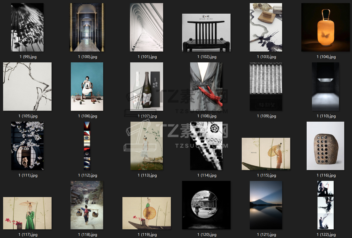Image resolution: width=352 pixels, height=238 pixels.
Task: Click the file name 1 (99).jpg
Action: [28, 57]
